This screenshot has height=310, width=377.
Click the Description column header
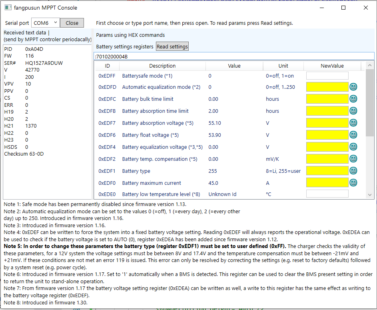coord(162,66)
